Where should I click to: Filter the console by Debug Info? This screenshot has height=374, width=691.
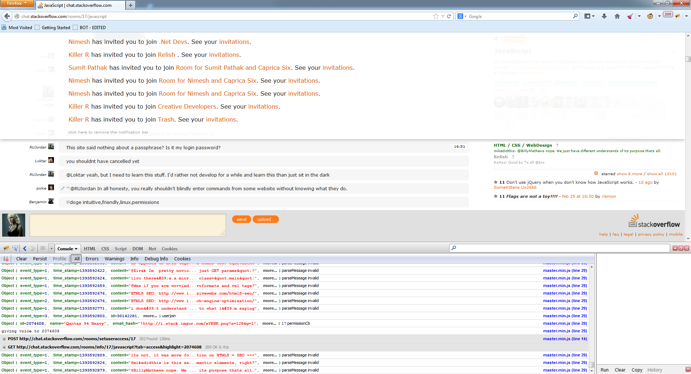click(x=156, y=259)
